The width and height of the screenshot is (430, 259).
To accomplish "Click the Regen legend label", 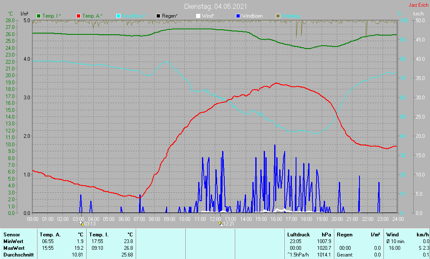I will coord(170,16).
